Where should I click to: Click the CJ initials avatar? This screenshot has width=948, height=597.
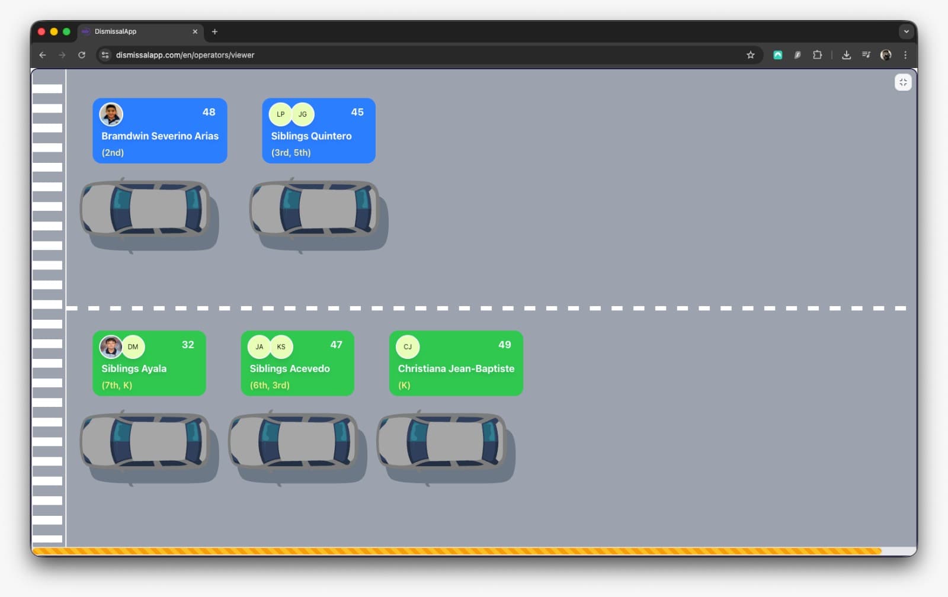tap(408, 346)
